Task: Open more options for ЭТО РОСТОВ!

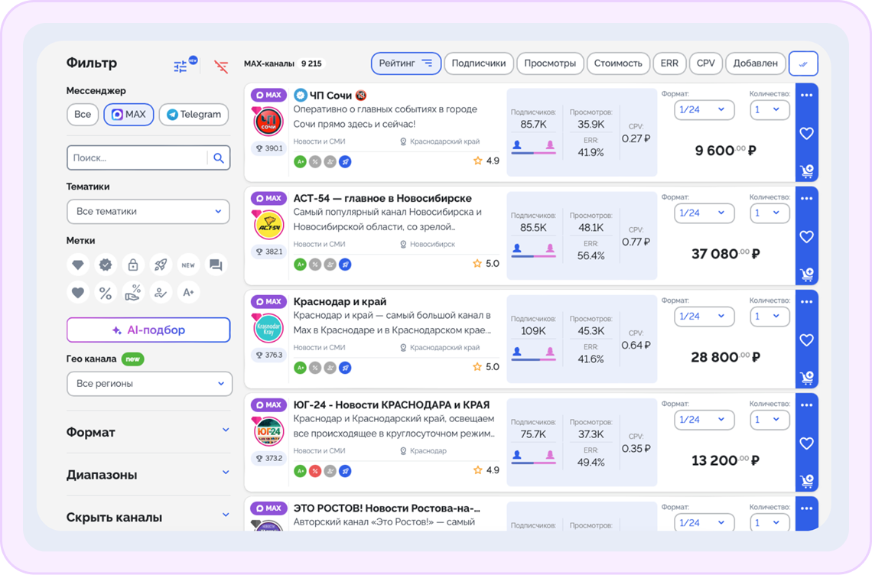Action: click(x=806, y=508)
